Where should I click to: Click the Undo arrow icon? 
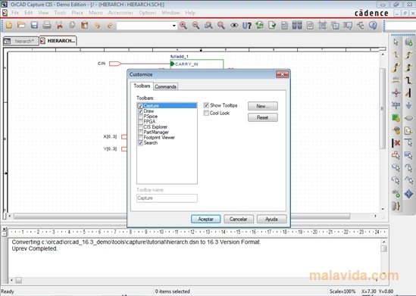pyautogui.click(x=97, y=26)
